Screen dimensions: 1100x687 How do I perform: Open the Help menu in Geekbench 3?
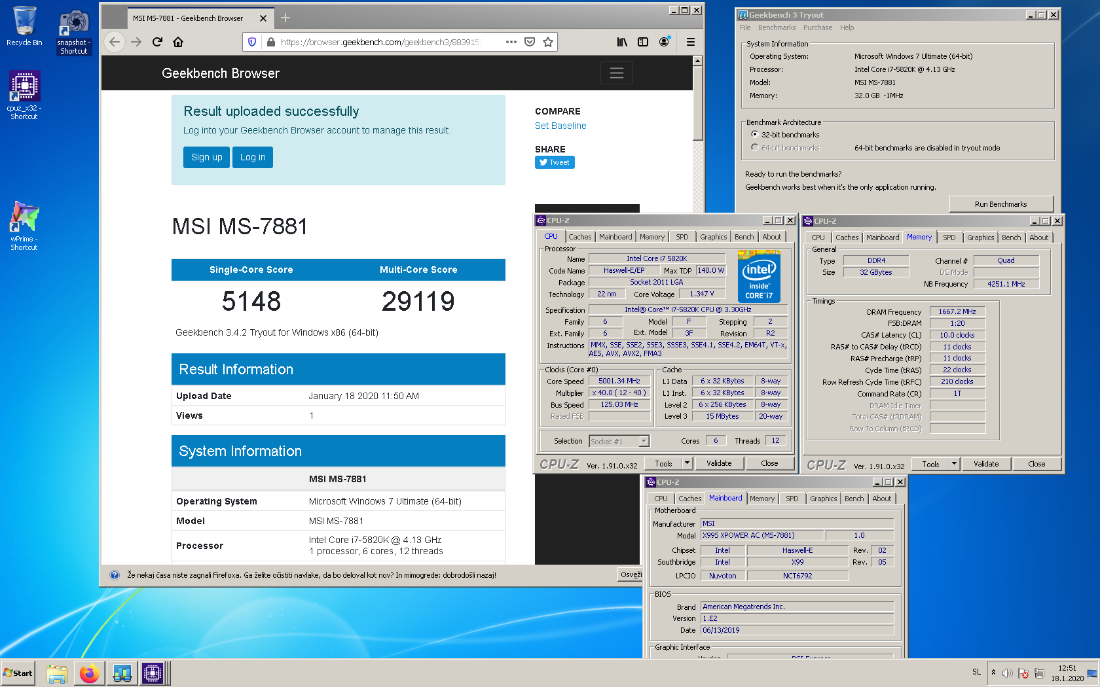[x=847, y=27]
